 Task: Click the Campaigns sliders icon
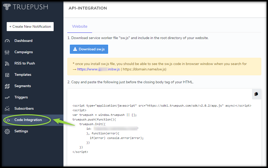[7, 52]
